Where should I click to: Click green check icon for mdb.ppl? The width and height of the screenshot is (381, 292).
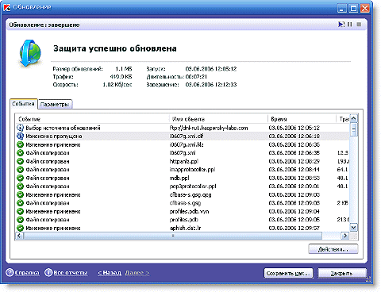coord(20,178)
